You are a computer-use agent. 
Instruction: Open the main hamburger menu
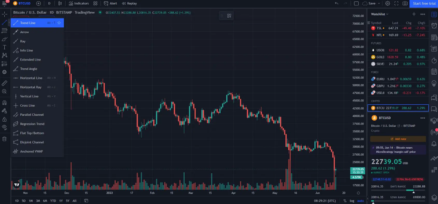point(4,3)
